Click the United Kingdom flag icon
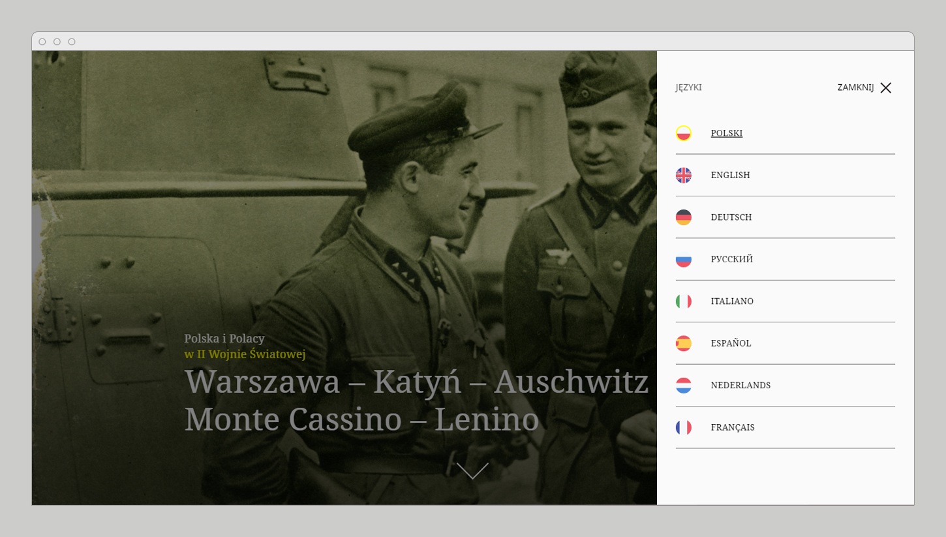The width and height of the screenshot is (946, 537). (683, 176)
